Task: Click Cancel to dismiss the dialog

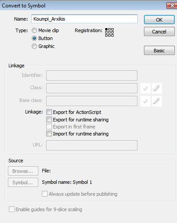Action: point(159,32)
